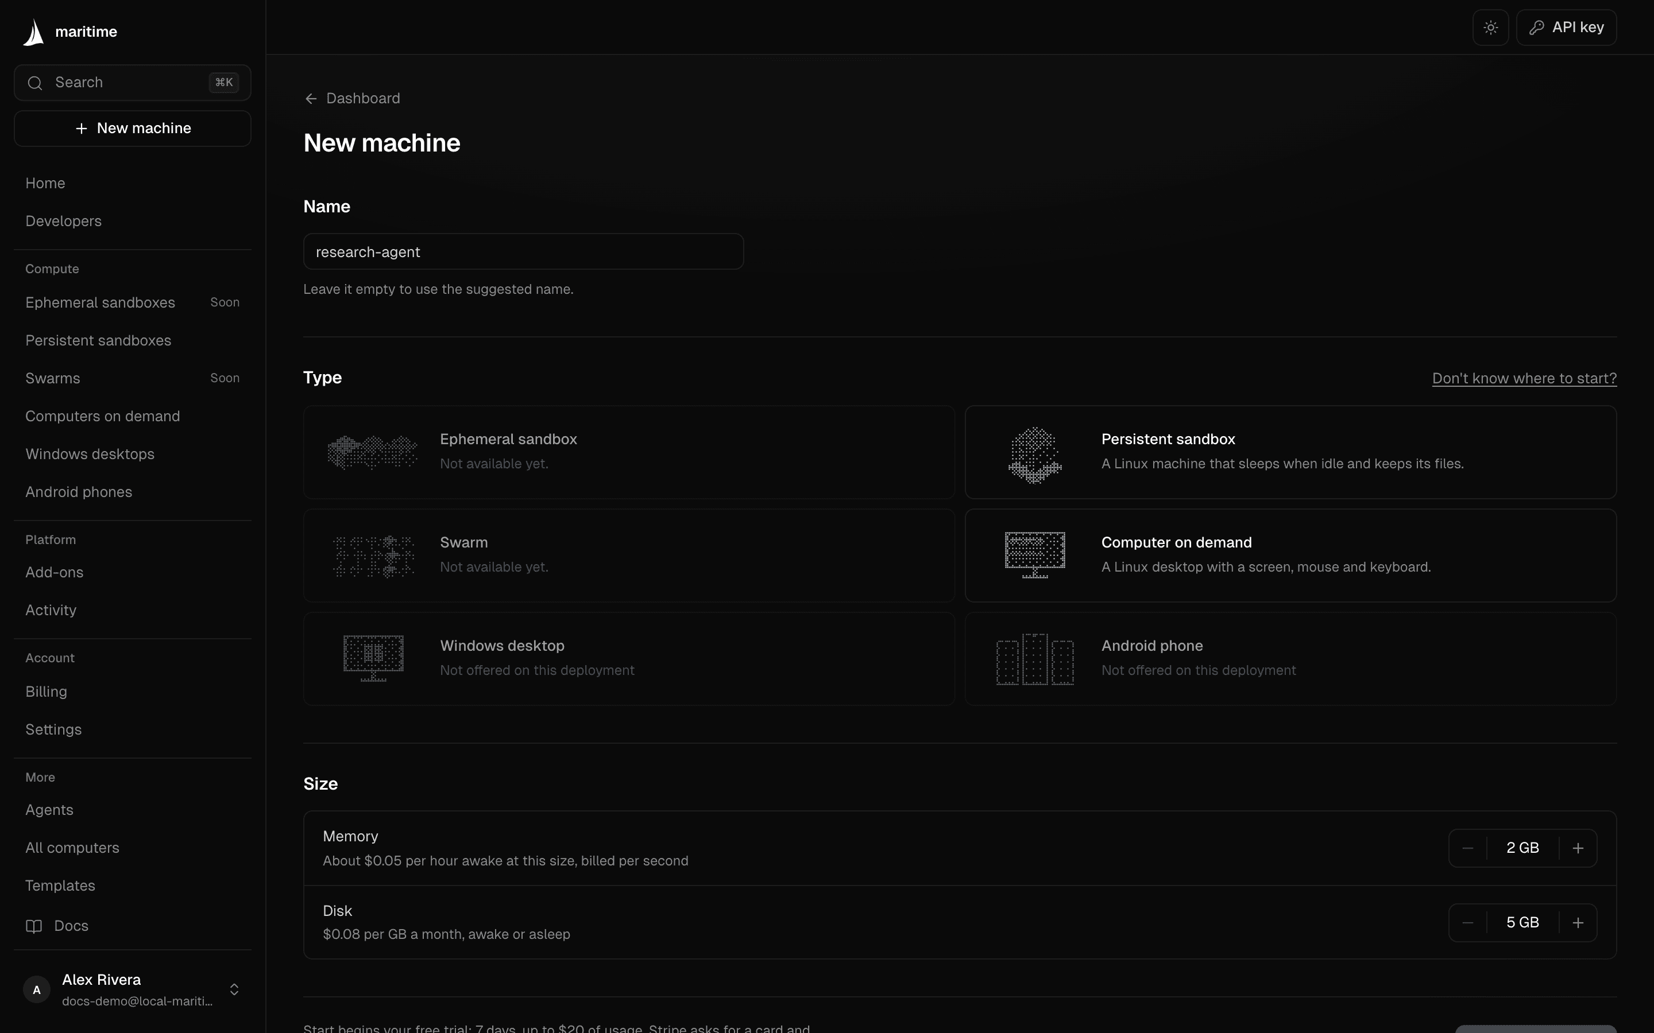Image resolution: width=1654 pixels, height=1033 pixels.
Task: Click the Alex Rivera avatar
Action: pyautogui.click(x=37, y=989)
